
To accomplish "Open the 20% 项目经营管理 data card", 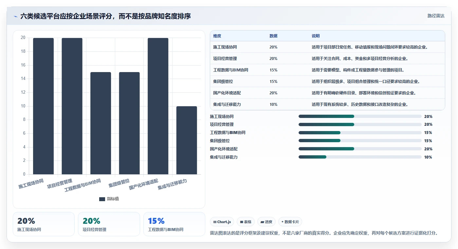I will [109, 224].
